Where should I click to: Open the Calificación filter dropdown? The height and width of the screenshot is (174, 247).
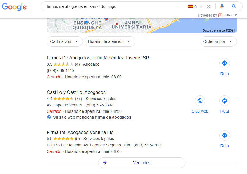coord(64,41)
